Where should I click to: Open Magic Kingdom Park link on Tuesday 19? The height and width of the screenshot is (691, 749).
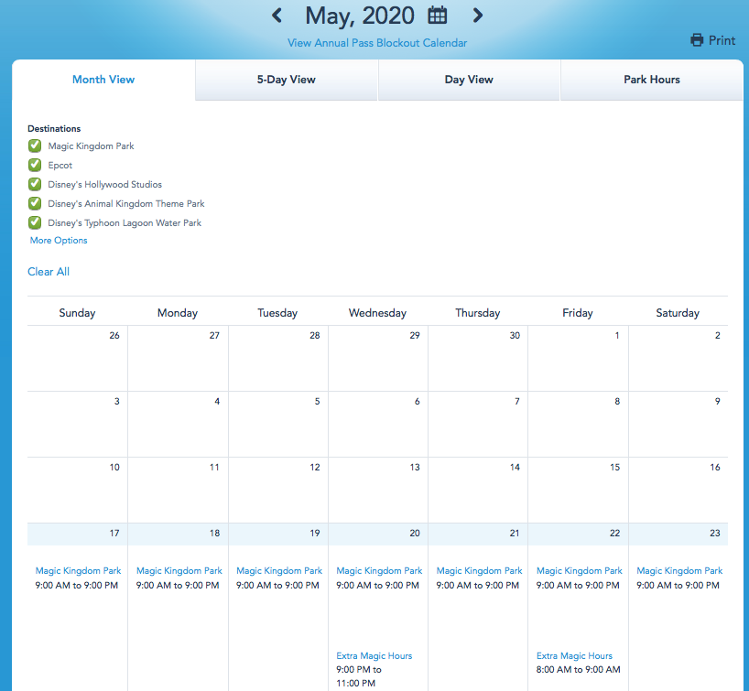(x=279, y=571)
